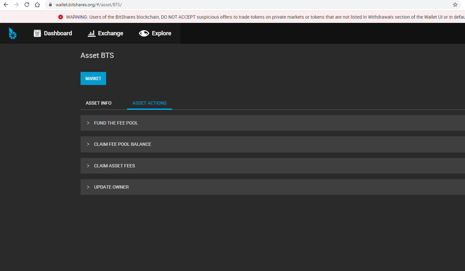This screenshot has width=465, height=271.
Task: Click the BitShares logo
Action: (x=13, y=33)
